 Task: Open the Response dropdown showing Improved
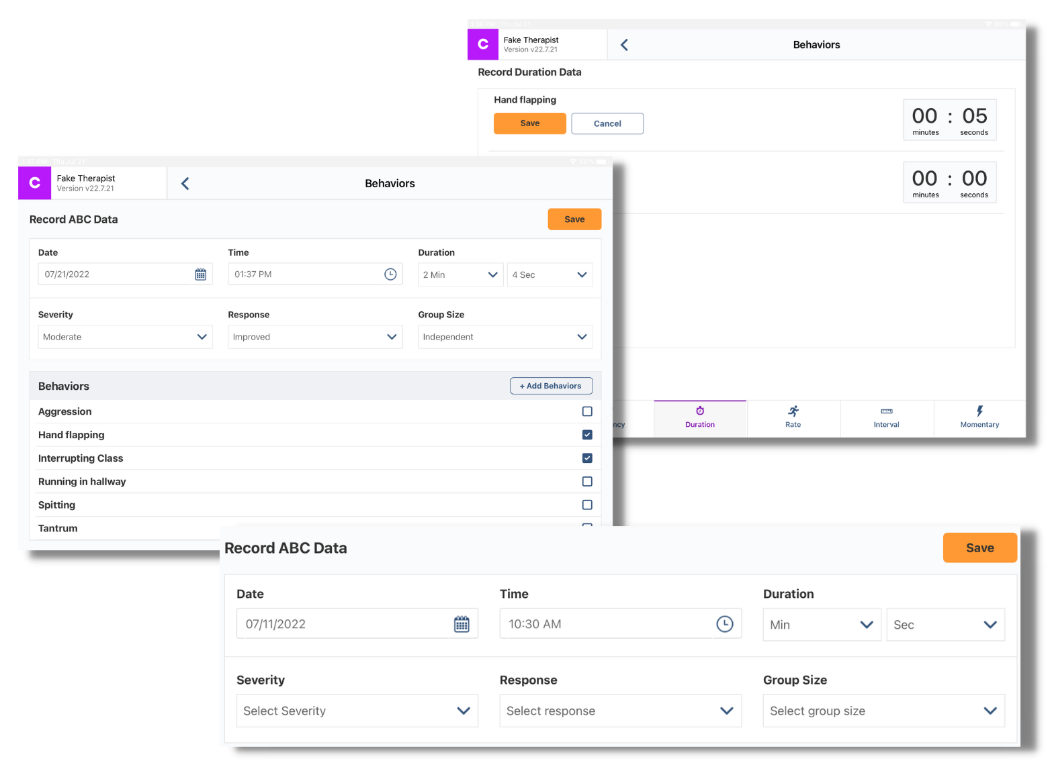315,337
